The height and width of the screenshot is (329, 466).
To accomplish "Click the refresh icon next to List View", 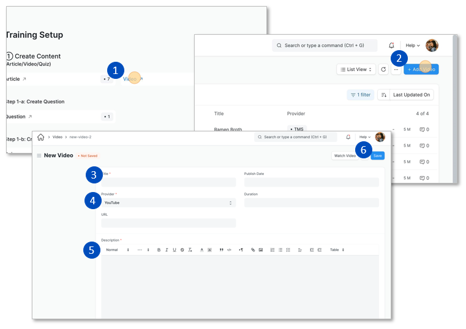I will point(383,70).
